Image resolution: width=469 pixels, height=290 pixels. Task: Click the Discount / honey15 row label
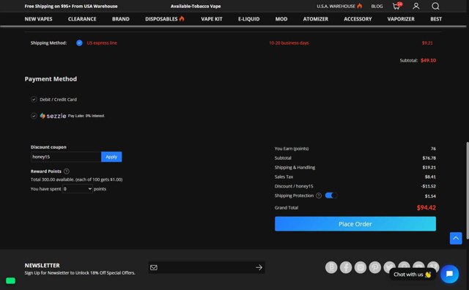294,186
